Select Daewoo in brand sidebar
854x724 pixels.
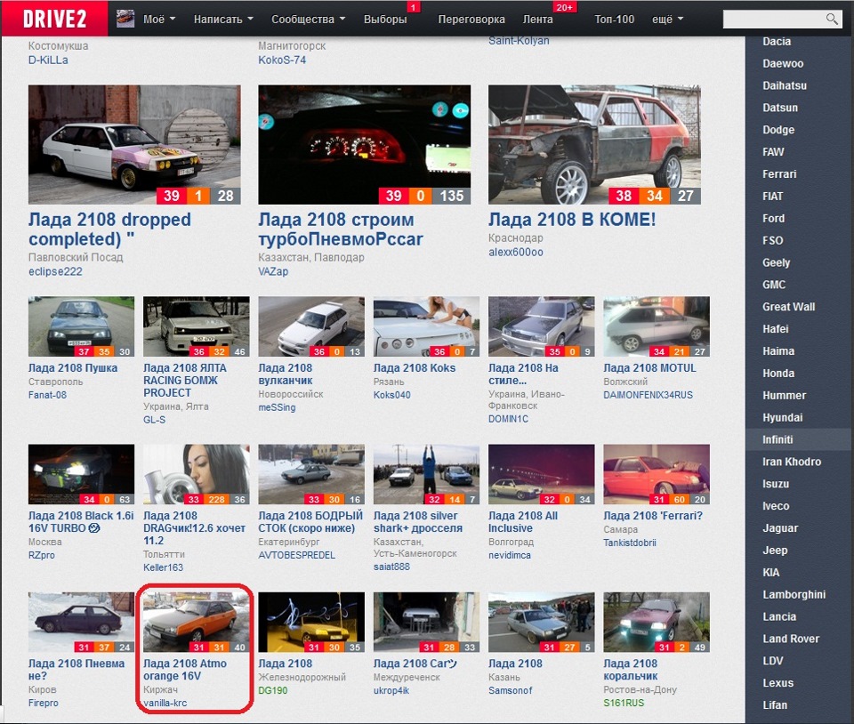click(783, 64)
